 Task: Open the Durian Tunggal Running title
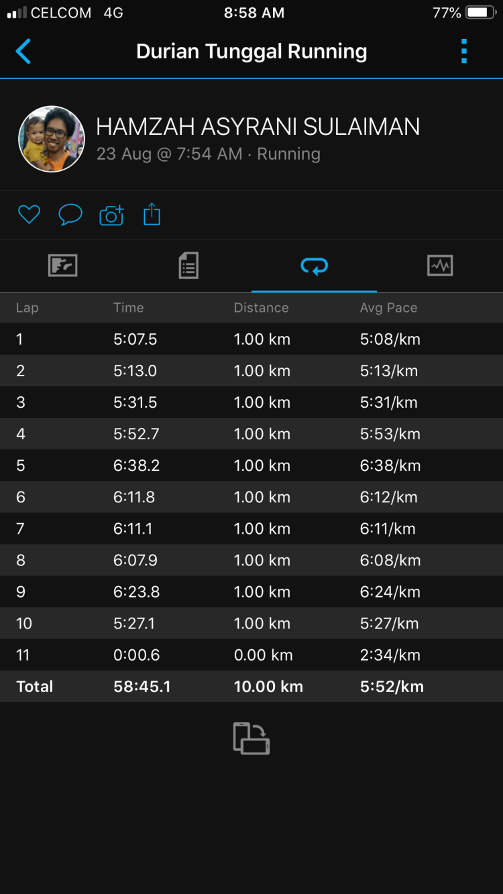tap(251, 52)
